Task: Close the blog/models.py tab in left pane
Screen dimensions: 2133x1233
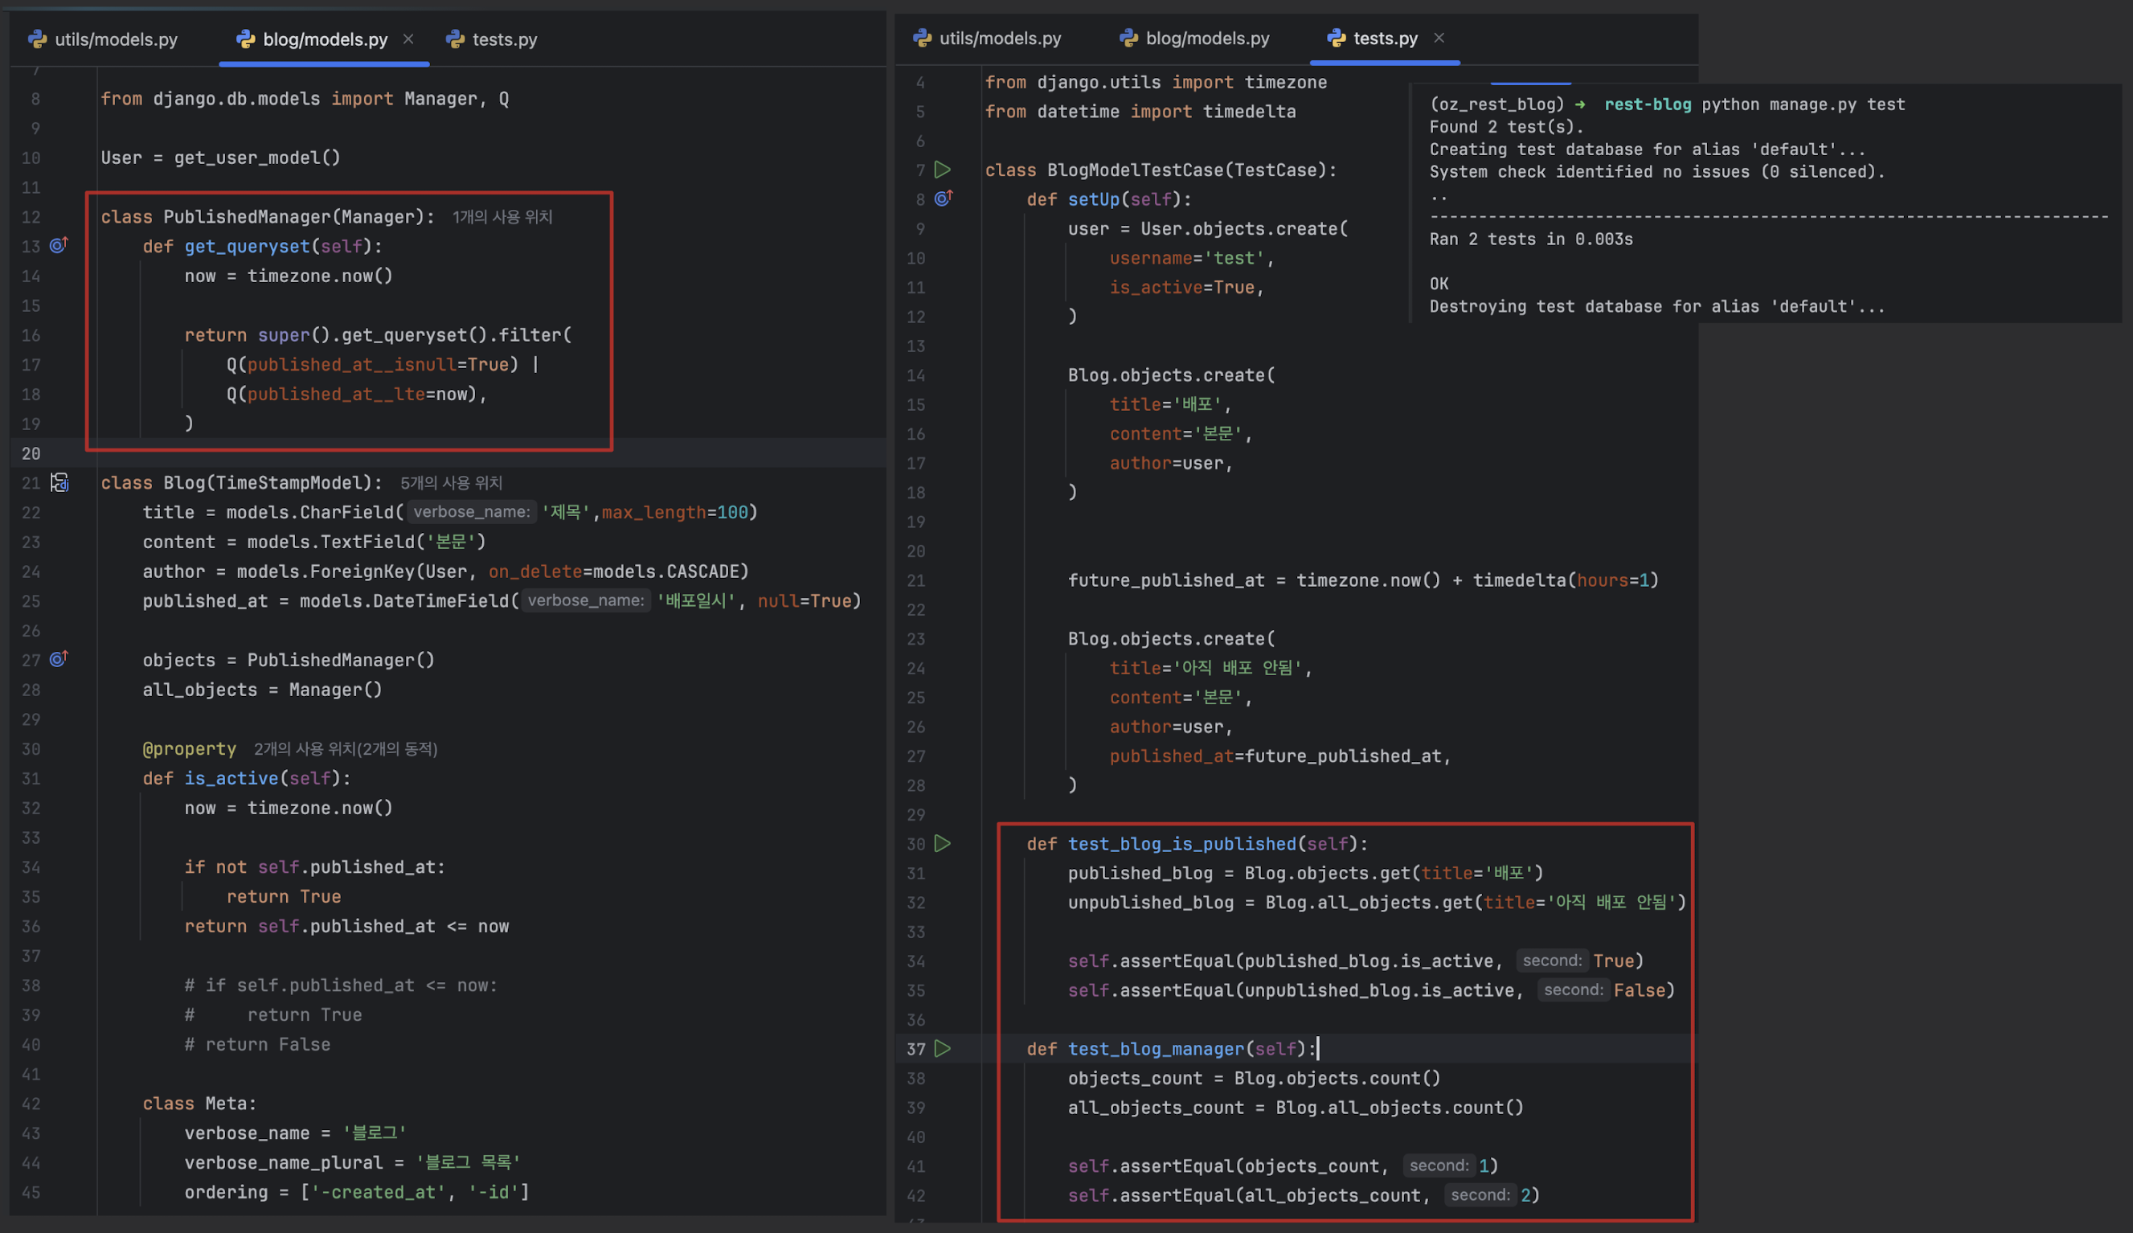Action: (x=408, y=39)
